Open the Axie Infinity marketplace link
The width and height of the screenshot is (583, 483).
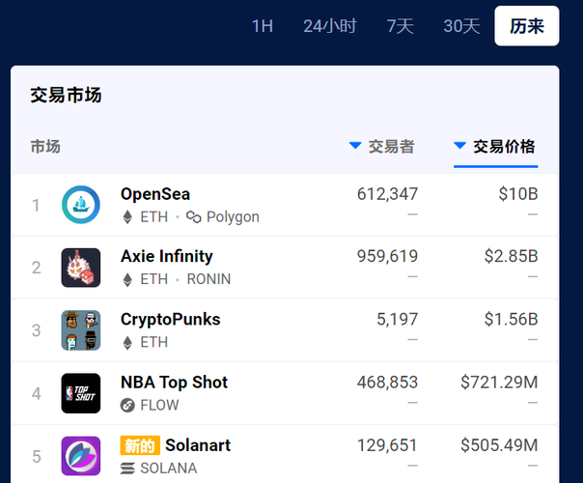point(167,256)
